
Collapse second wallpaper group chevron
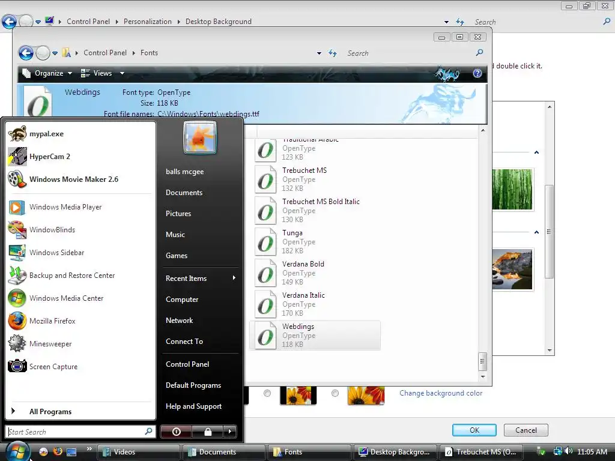[x=536, y=232]
